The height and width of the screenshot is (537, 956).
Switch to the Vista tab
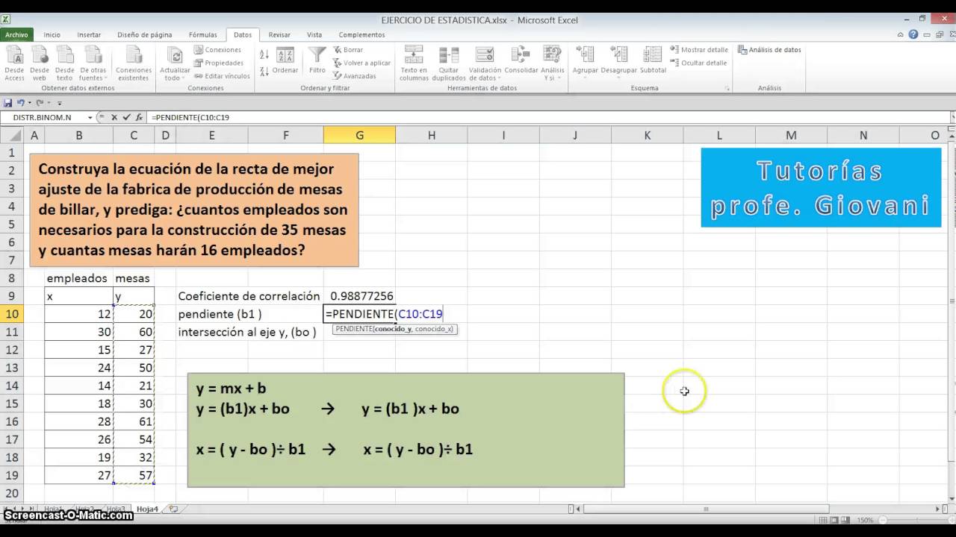314,35
